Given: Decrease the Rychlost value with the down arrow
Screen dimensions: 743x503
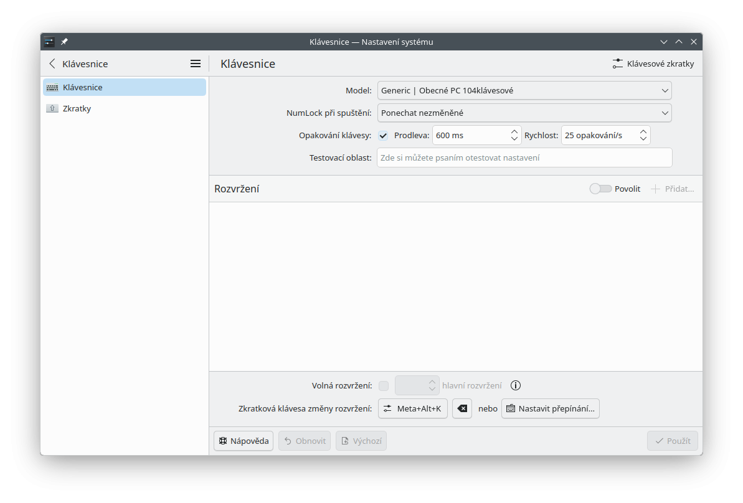Looking at the screenshot, I should pos(643,139).
